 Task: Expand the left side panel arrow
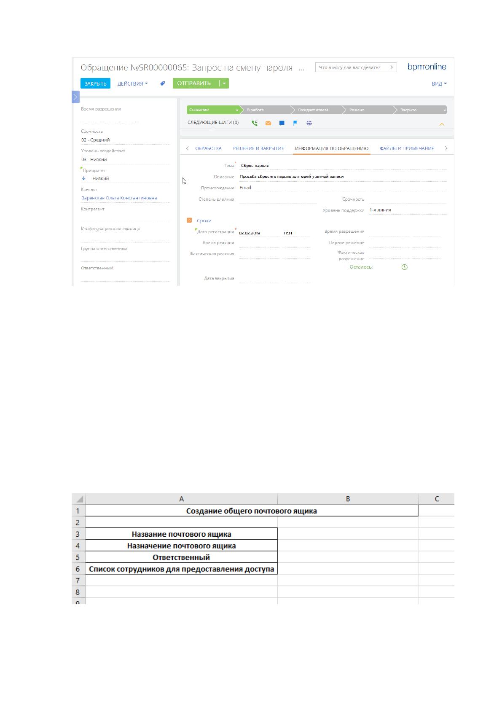[75, 97]
